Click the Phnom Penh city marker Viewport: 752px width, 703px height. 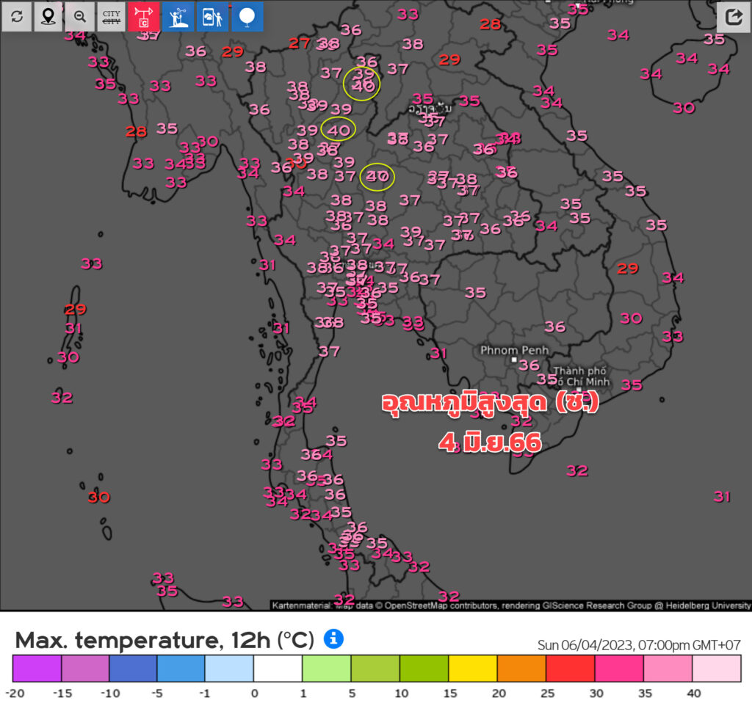(514, 360)
